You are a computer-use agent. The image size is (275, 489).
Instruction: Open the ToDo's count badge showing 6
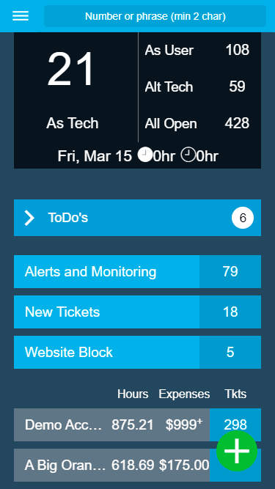pyautogui.click(x=243, y=218)
